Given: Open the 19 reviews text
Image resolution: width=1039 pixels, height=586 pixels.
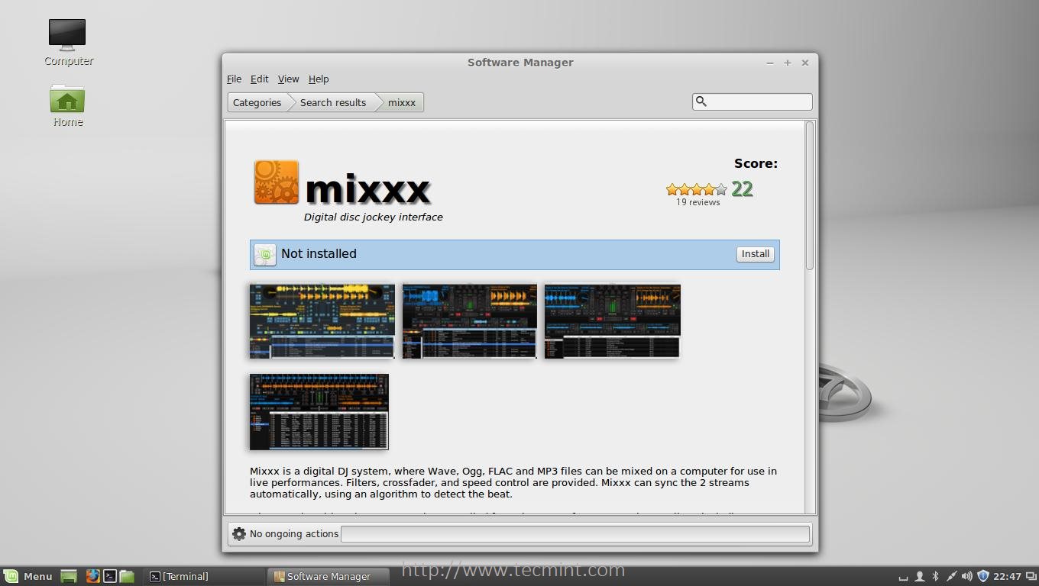Looking at the screenshot, I should click(698, 202).
